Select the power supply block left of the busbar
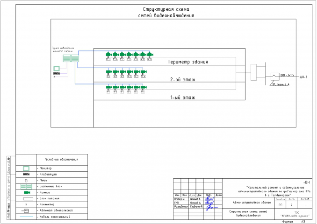 pyautogui.click(x=253, y=72)
